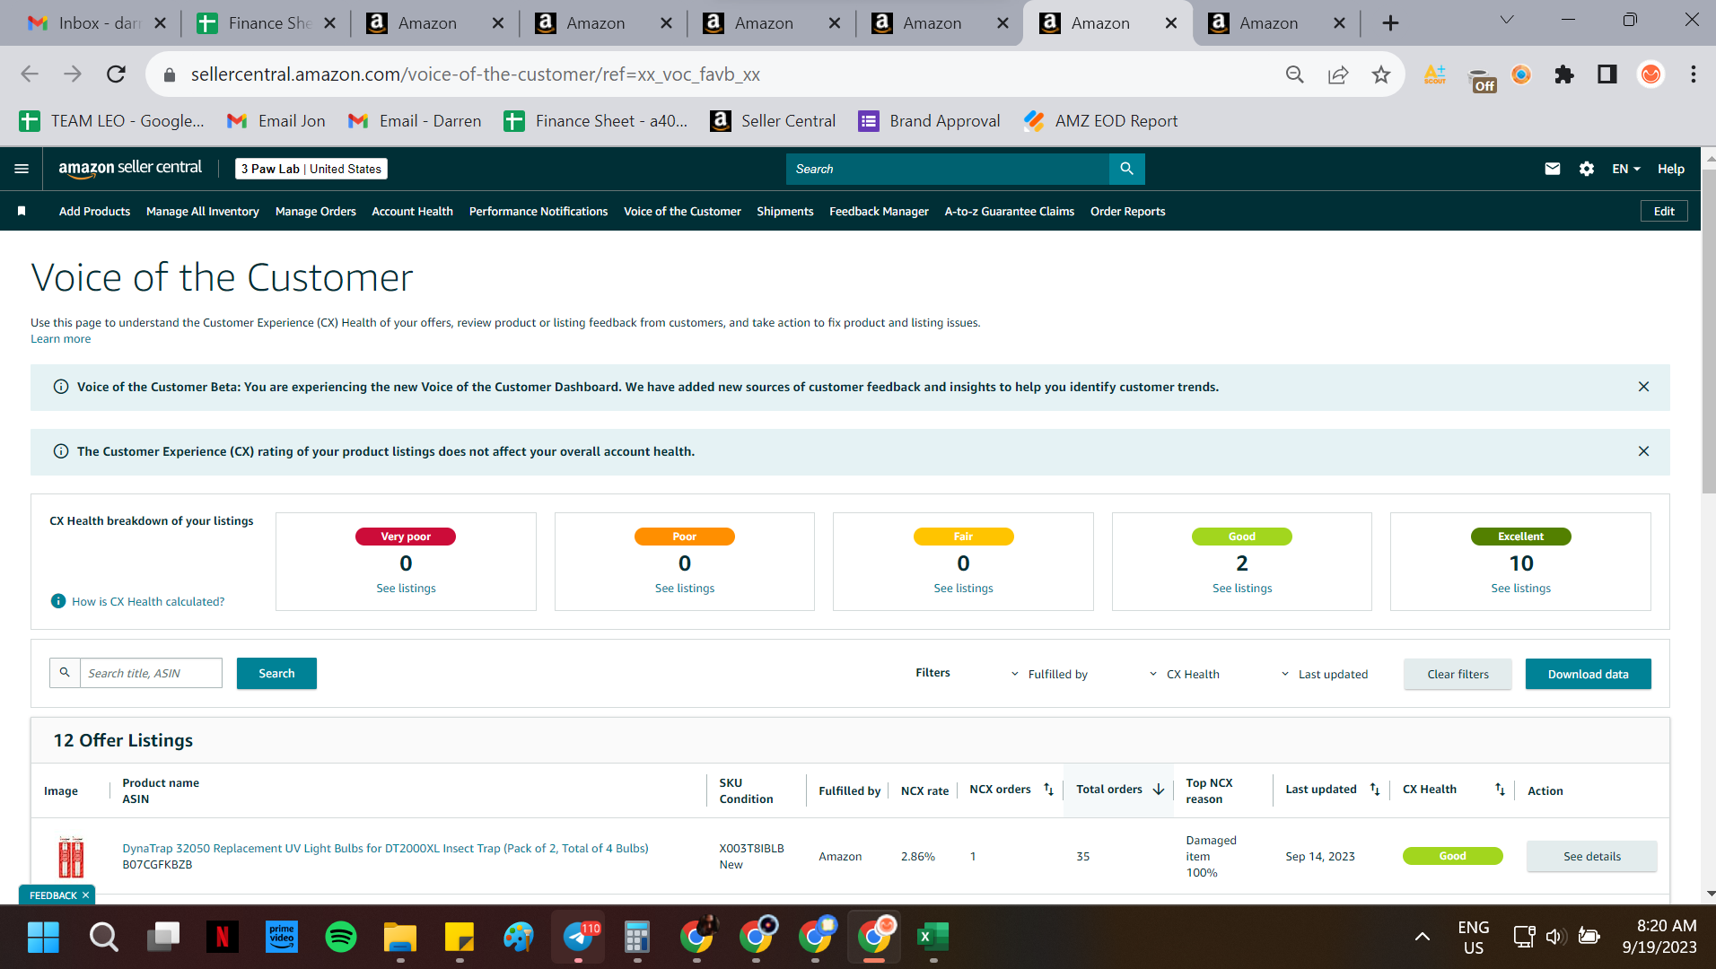Open the AMZ EOD Report bookmark
Screen dimensions: 1716x969
point(1101,121)
